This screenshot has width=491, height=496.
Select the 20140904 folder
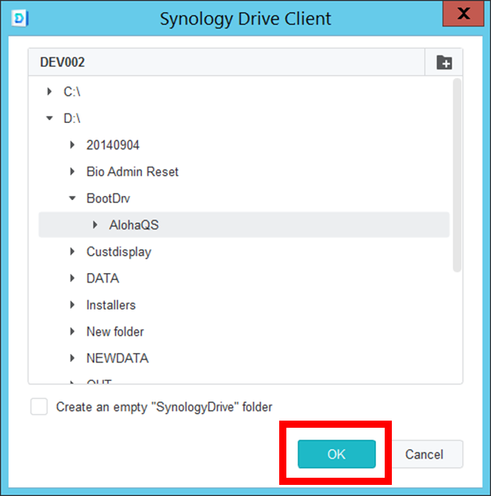[x=113, y=145]
